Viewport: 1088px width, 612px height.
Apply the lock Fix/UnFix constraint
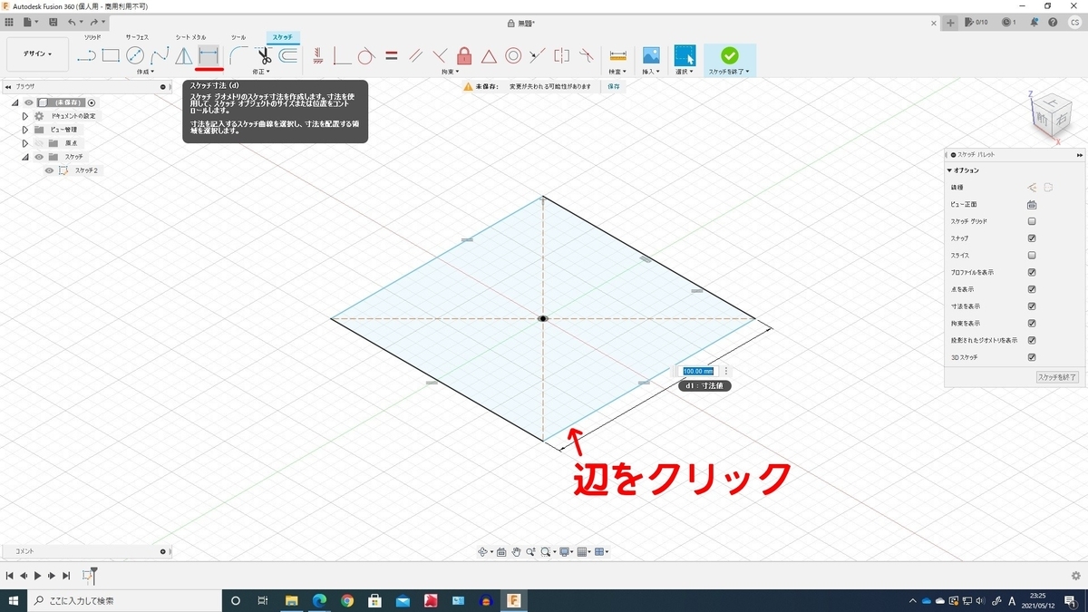(466, 56)
